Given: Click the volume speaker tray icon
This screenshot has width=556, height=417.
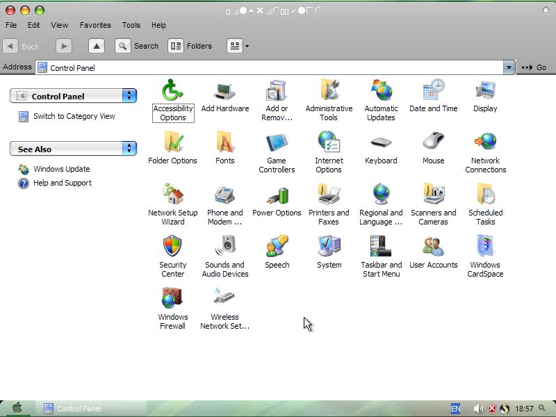Looking at the screenshot, I should point(478,409).
